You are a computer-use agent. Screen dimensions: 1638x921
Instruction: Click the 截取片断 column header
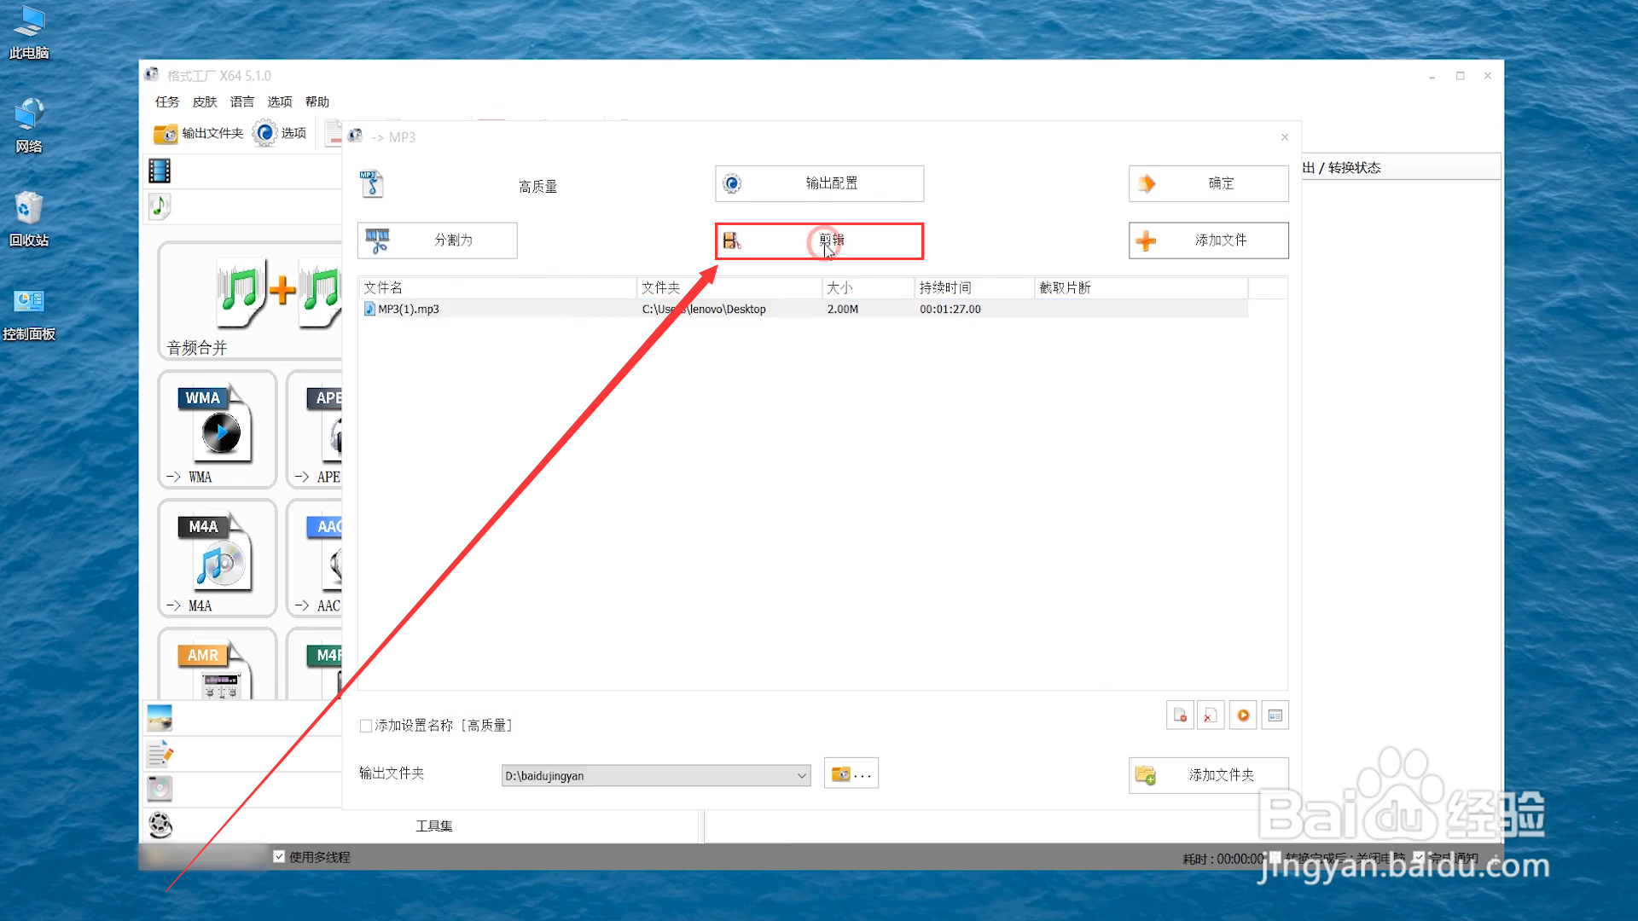[1141, 287]
